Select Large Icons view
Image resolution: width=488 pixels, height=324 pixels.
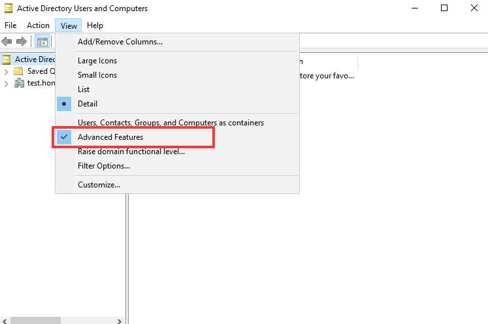point(97,61)
